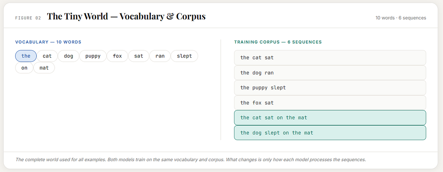Select the 'the' vocabulary chip
443x172 pixels.
pos(26,56)
